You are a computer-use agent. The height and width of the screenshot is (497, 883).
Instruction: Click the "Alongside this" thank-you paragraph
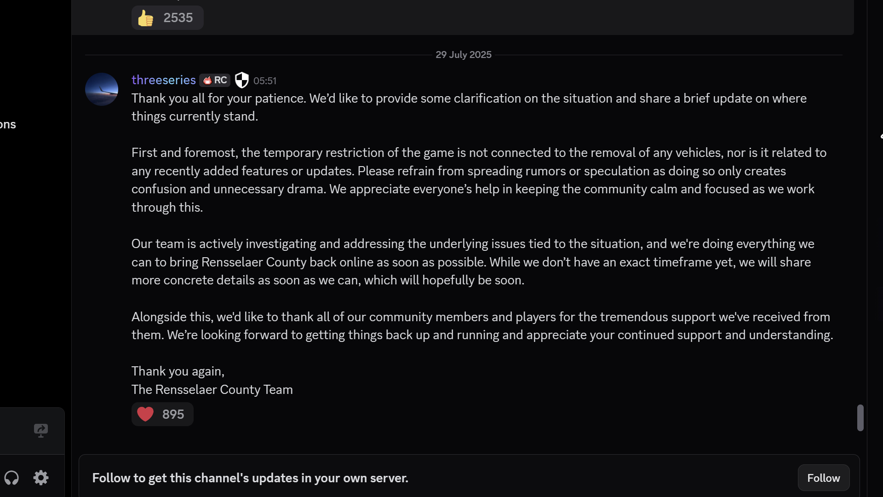click(482, 326)
